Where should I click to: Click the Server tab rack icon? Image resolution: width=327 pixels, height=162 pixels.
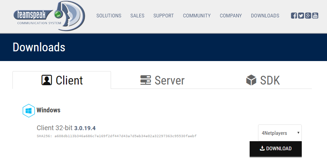(x=146, y=80)
